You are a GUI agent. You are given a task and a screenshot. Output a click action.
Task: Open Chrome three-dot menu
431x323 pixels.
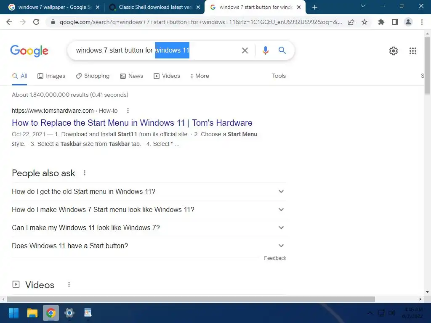click(422, 22)
